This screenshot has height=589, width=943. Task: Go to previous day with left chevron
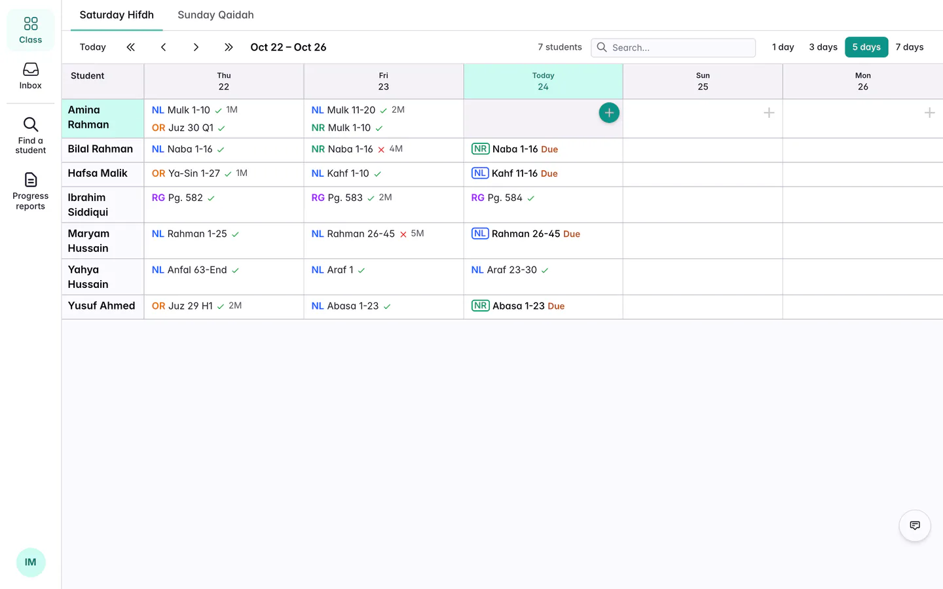(x=164, y=47)
